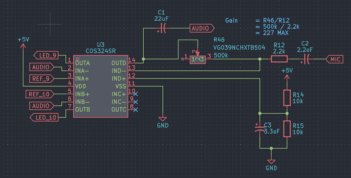Click the R46 potentiometer symbol
This screenshot has height=178, width=351.
coord(198,59)
